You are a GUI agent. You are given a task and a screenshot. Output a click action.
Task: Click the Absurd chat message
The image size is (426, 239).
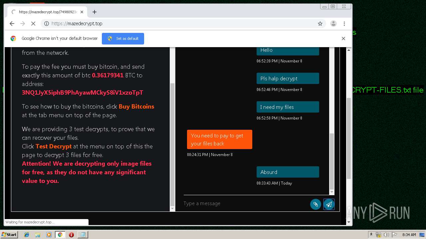click(288, 172)
